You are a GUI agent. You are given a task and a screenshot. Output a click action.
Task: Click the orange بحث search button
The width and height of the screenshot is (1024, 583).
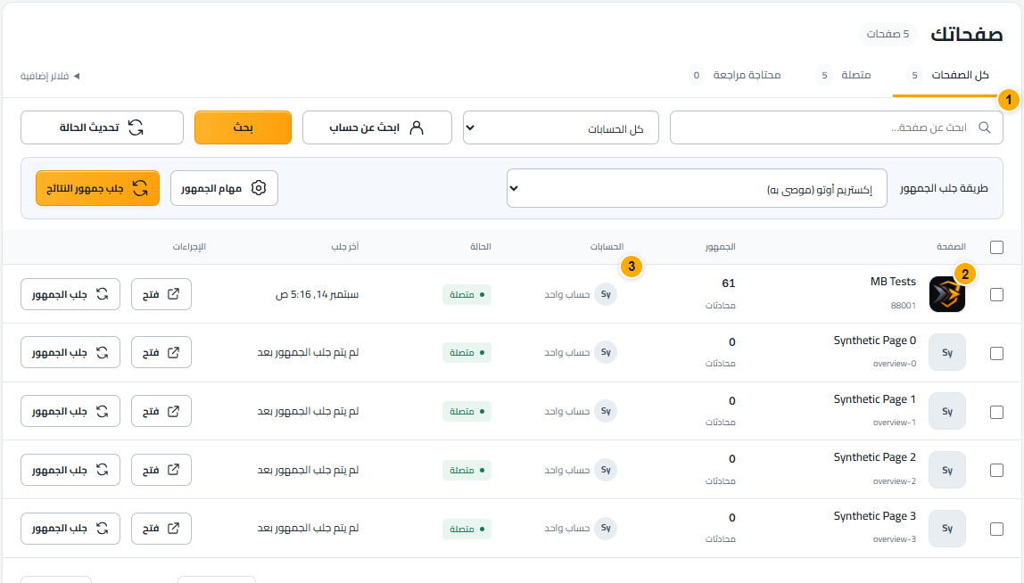click(243, 127)
